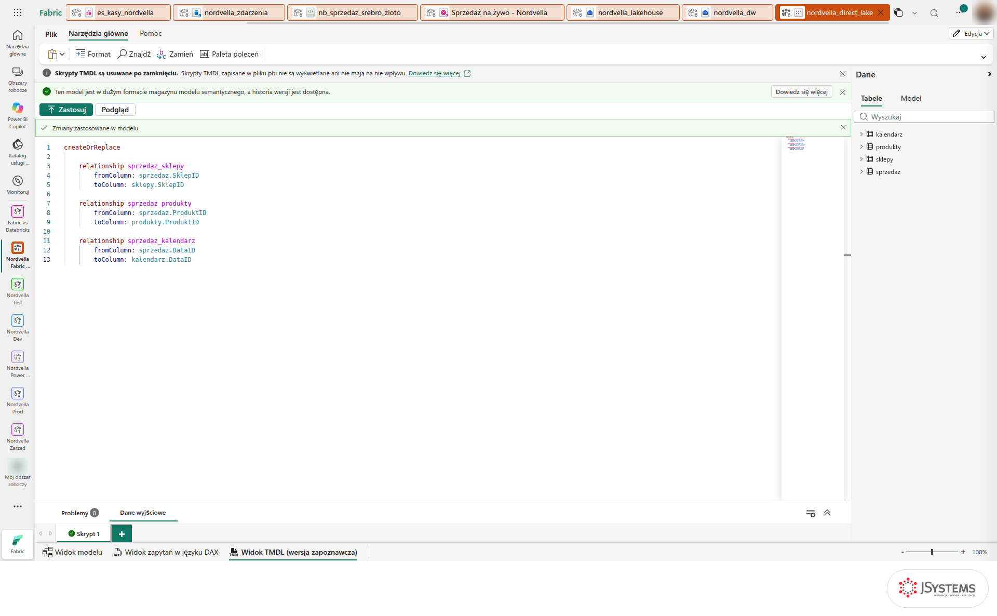This screenshot has width=997, height=616.
Task: Open Nordvella Power workspace in sidebar
Action: click(18, 364)
